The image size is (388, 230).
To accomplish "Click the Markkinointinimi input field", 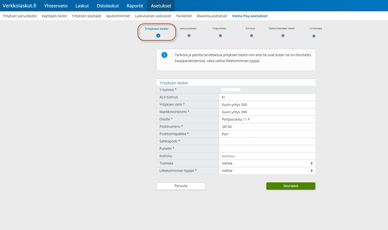I will [267, 112].
